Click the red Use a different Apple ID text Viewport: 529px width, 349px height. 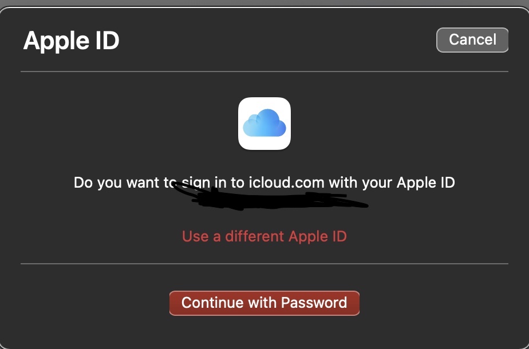pos(264,236)
